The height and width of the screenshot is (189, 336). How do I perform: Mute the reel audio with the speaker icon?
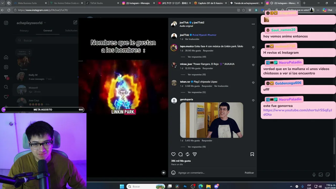click(x=164, y=173)
